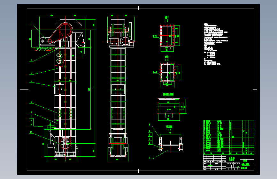The height and width of the screenshot is (179, 277).
Task: Select the second square flange detail view
Action: 167,72
